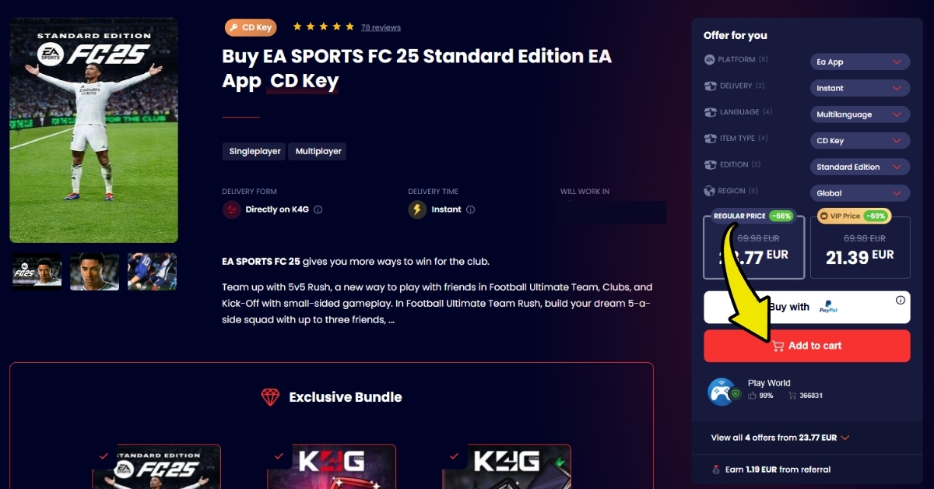Select the VIP Price option box
This screenshot has width=934, height=489.
tap(860, 247)
